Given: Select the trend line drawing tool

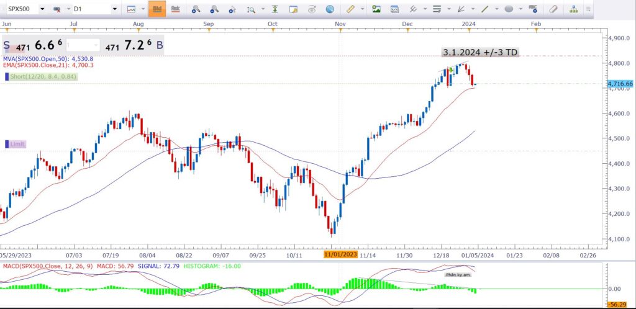Looking at the screenshot, I should click(x=485, y=9).
